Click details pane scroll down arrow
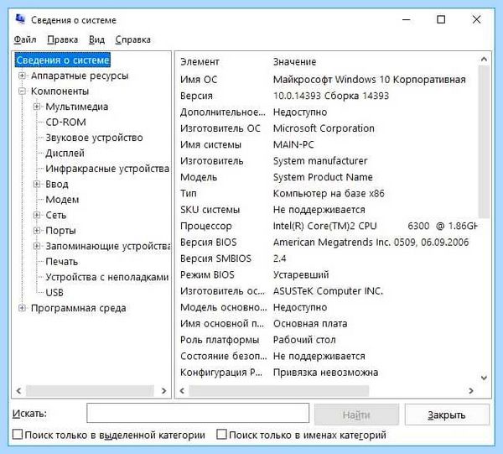This screenshot has height=454, width=503. tap(484, 378)
